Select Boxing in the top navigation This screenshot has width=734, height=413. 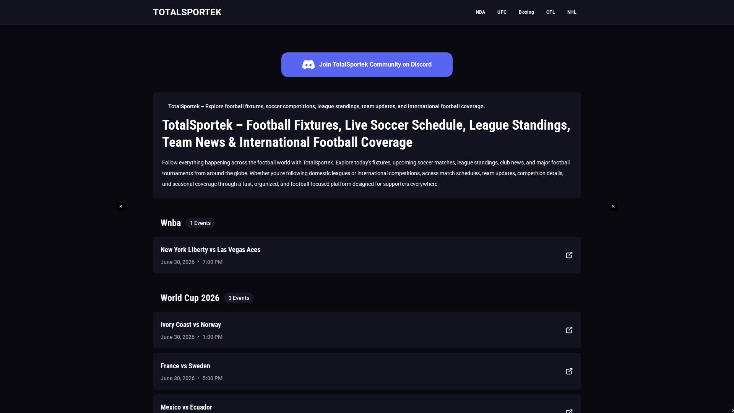[526, 12]
